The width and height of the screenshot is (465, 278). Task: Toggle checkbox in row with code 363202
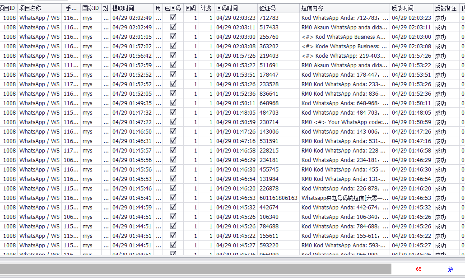[x=173, y=46]
